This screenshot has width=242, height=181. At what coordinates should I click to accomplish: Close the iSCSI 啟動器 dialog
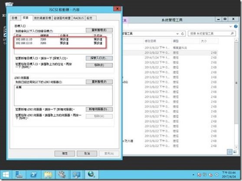(117, 9)
